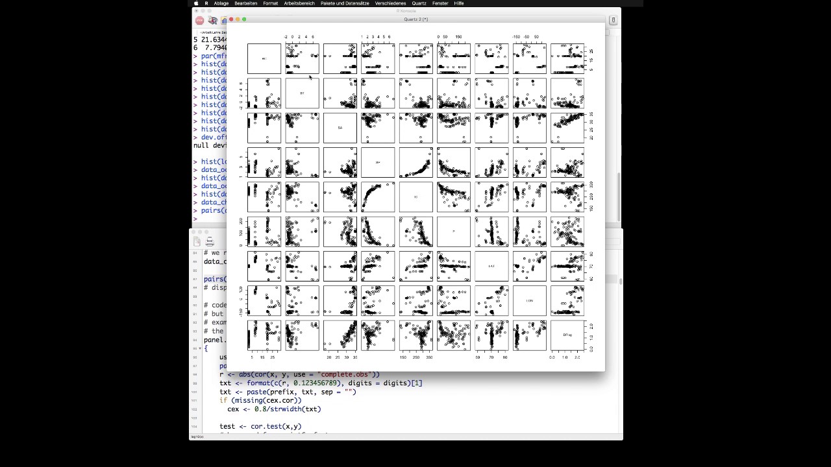Click the 'if (missing(cex.cor))' line
Screen dimensions: 831x467
click(260, 400)
